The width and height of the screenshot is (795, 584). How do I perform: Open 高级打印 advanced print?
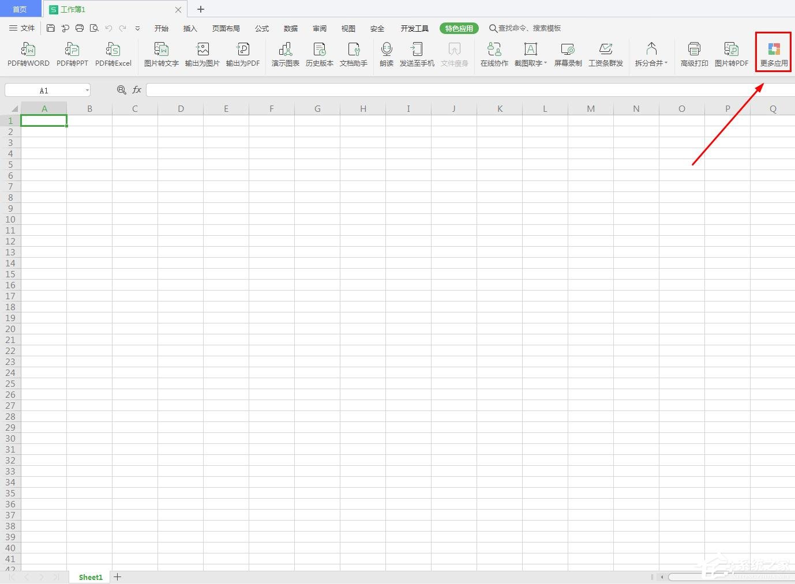(x=695, y=55)
